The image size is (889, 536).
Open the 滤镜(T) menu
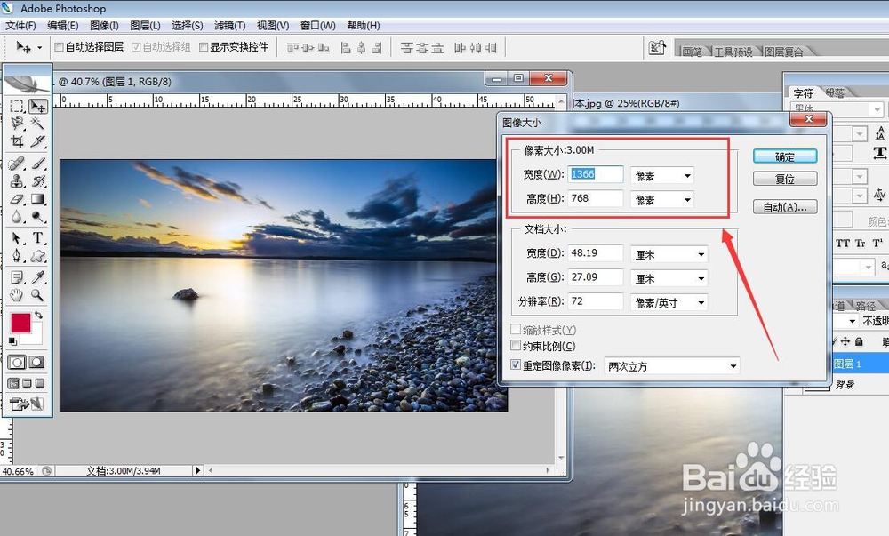(x=229, y=26)
